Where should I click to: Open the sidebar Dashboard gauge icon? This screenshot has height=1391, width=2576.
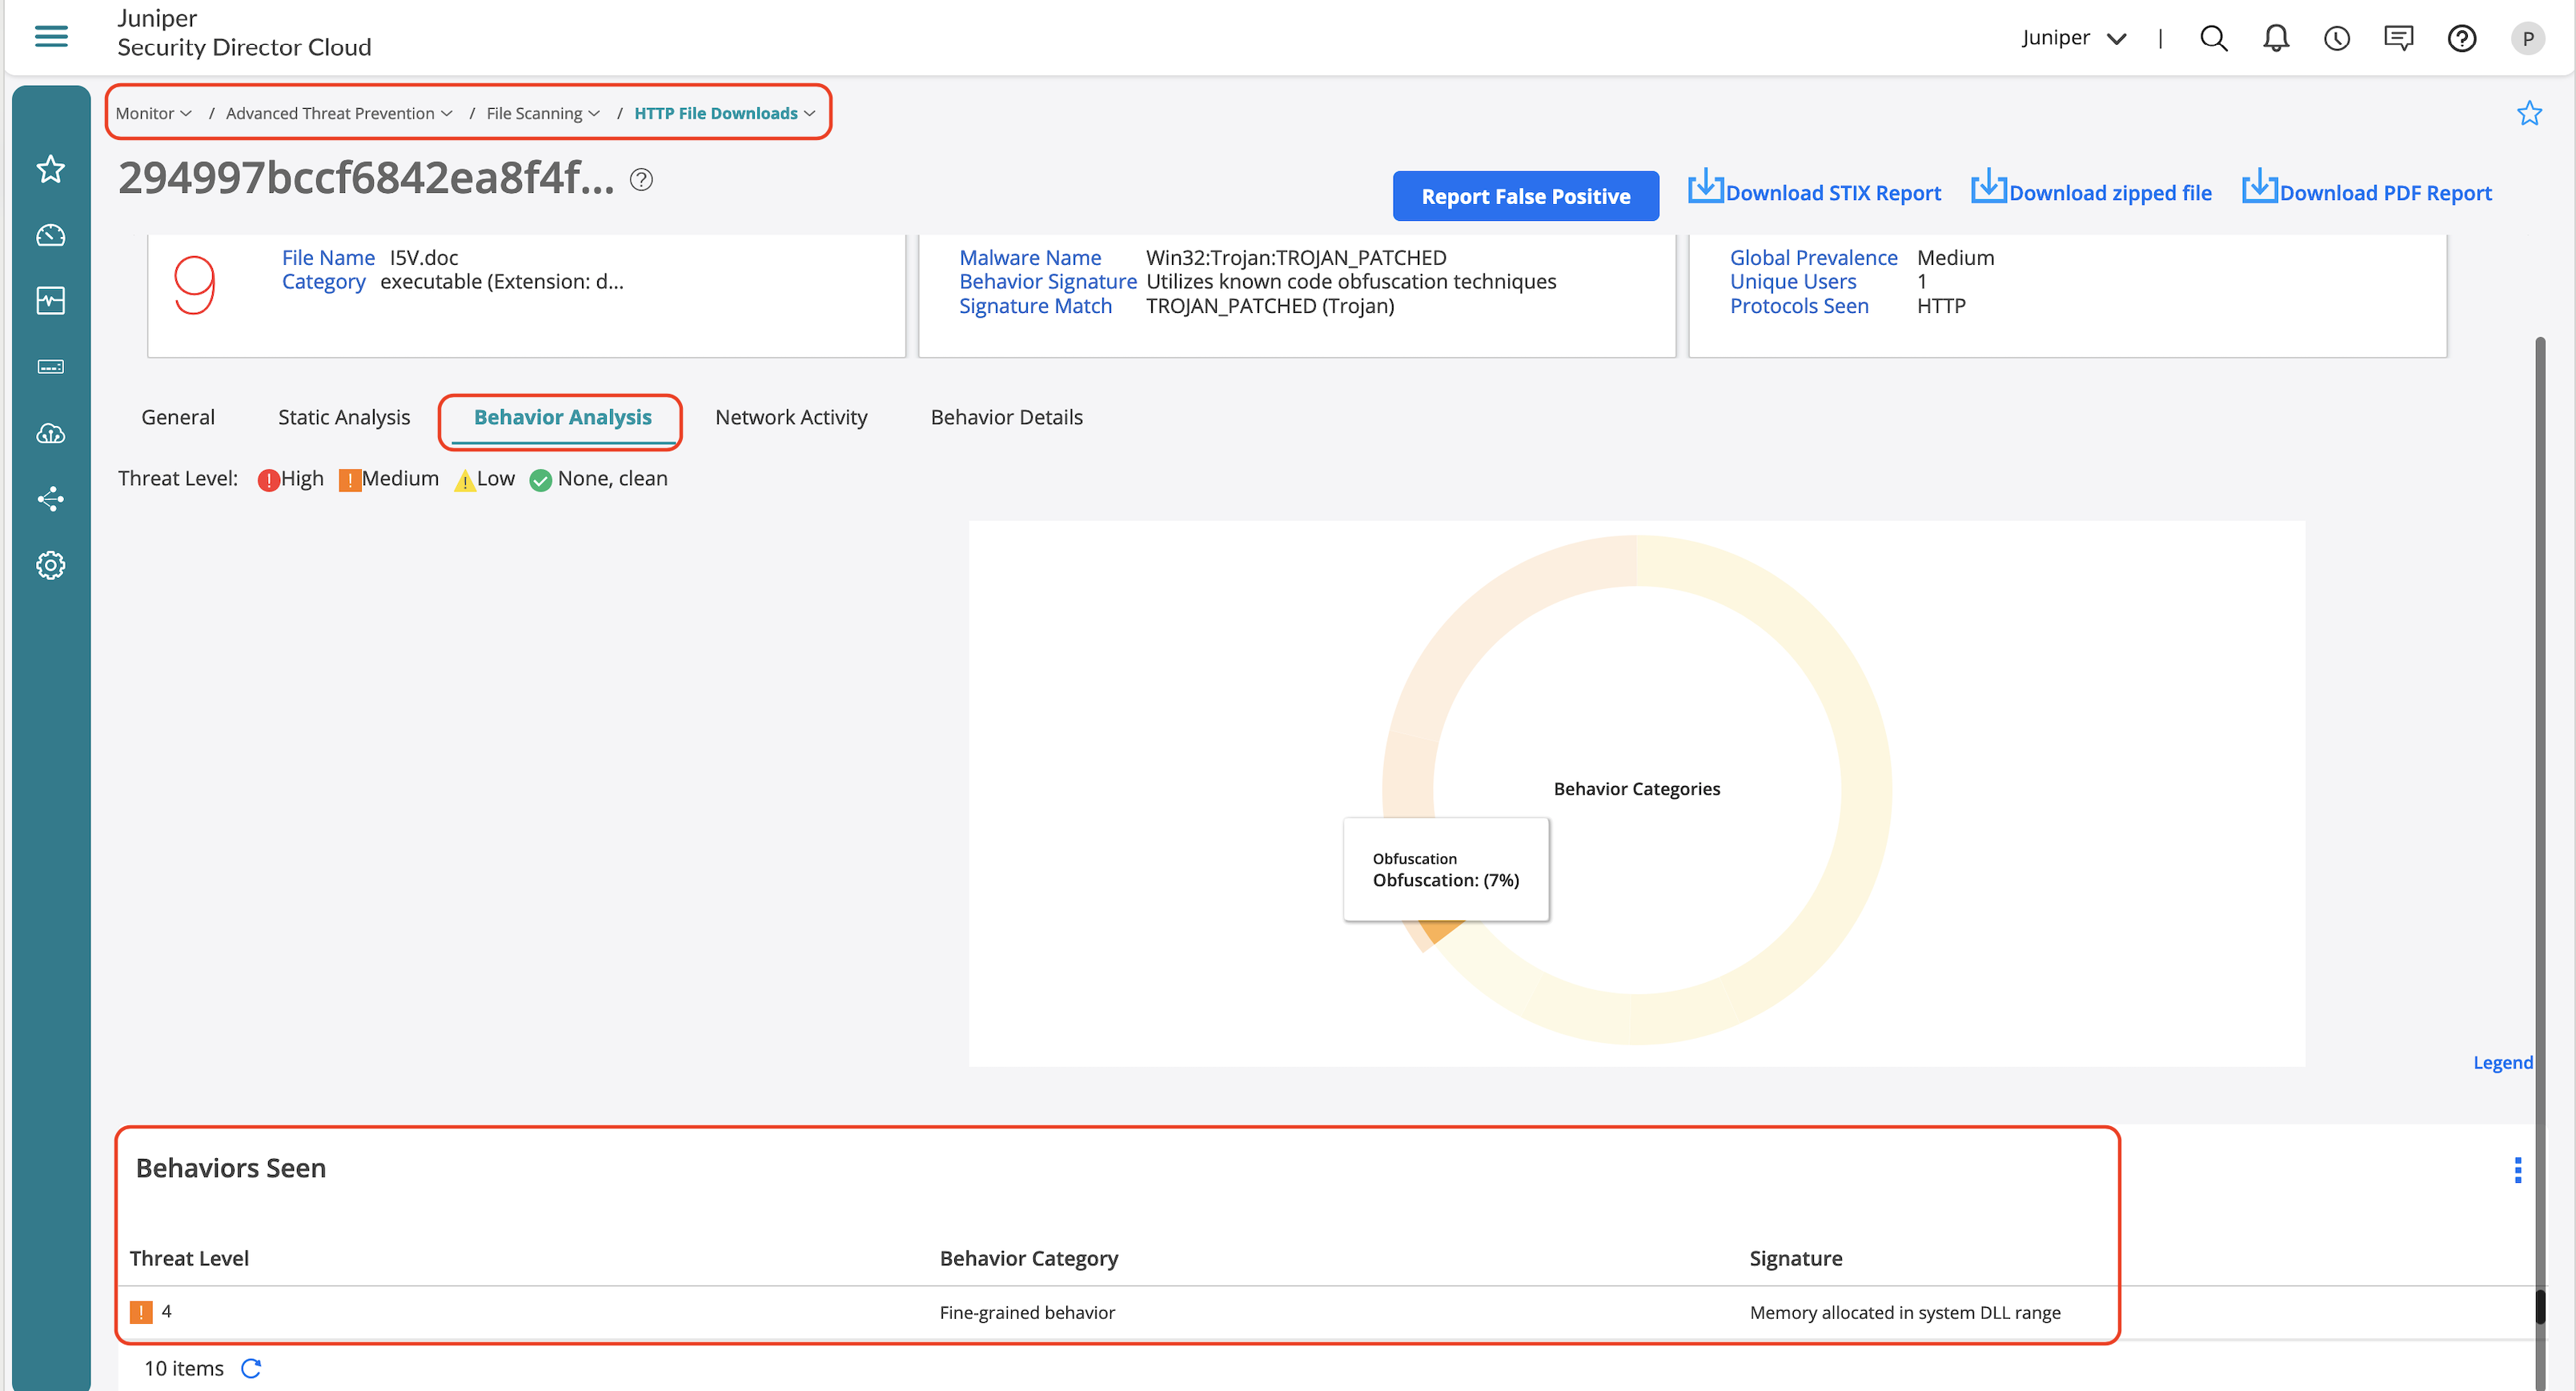pyautogui.click(x=51, y=235)
